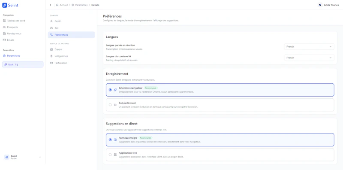The width and height of the screenshot is (343, 170).
Task: Click the Selint logo icon
Action: tap(5, 5)
